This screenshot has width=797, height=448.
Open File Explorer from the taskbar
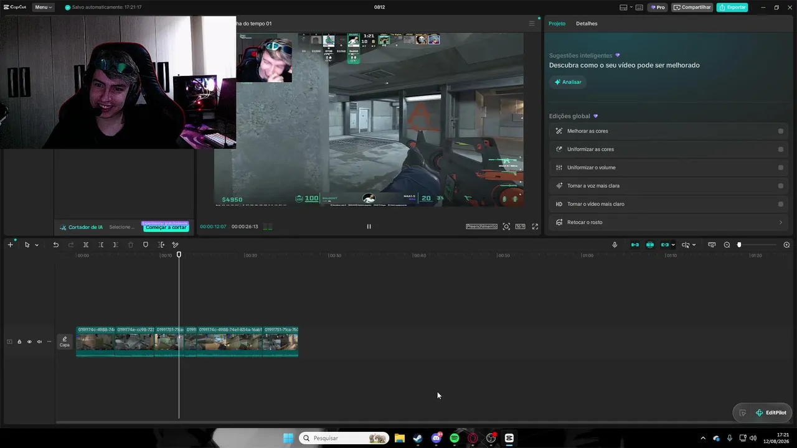click(400, 438)
